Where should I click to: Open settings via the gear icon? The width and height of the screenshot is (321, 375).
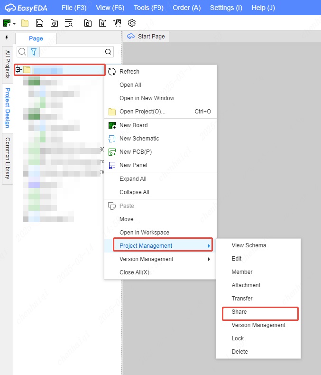click(x=132, y=23)
